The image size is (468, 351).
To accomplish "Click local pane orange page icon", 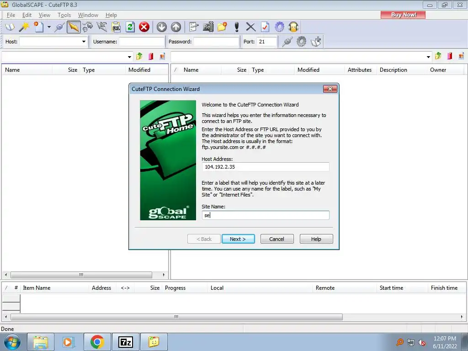I will 162,56.
